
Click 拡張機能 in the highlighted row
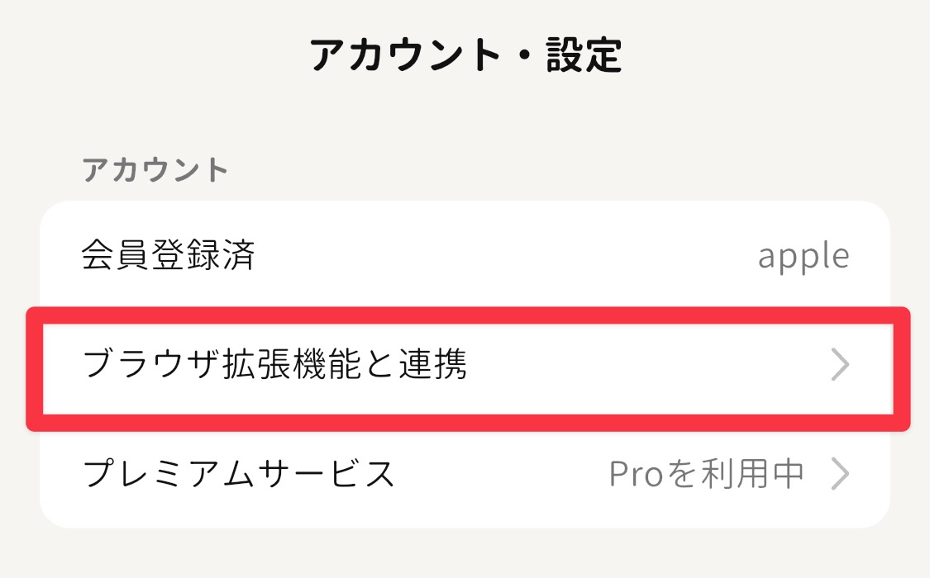(x=314, y=366)
